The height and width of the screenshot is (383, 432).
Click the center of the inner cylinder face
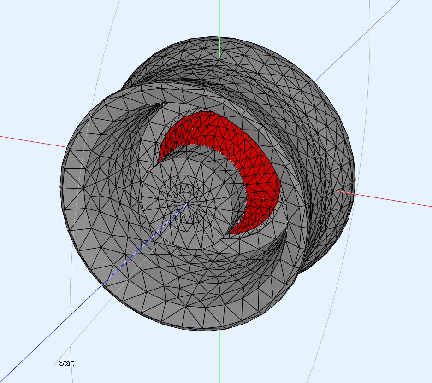point(187,203)
